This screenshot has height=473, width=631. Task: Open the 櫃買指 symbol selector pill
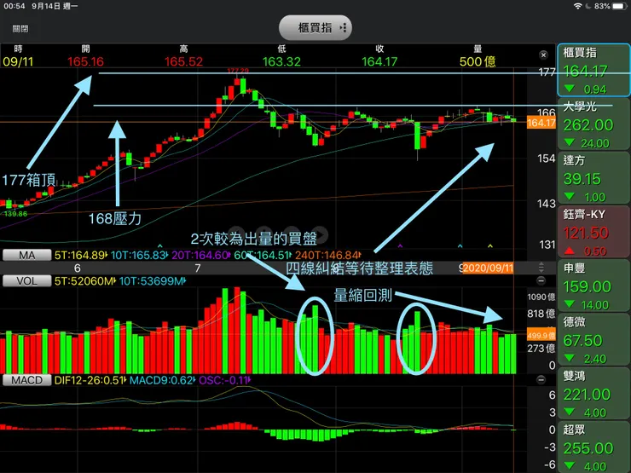click(315, 28)
